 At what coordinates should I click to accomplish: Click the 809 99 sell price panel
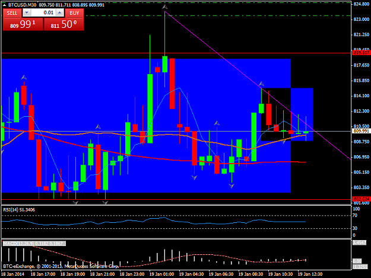point(23,24)
